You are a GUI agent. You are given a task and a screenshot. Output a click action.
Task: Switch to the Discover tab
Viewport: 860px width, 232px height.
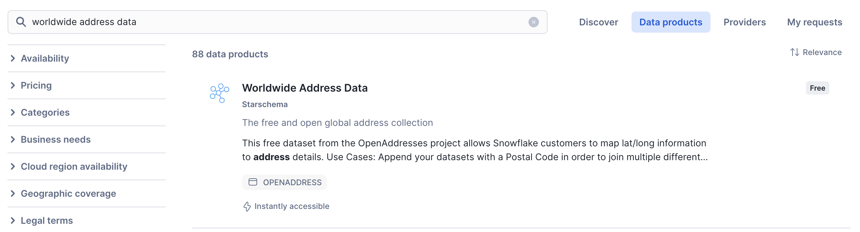tap(598, 22)
